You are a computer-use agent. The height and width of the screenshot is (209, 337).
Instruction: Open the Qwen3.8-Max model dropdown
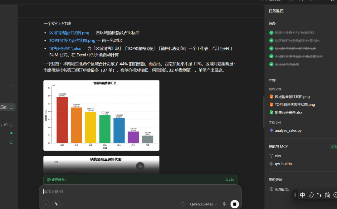point(203,204)
